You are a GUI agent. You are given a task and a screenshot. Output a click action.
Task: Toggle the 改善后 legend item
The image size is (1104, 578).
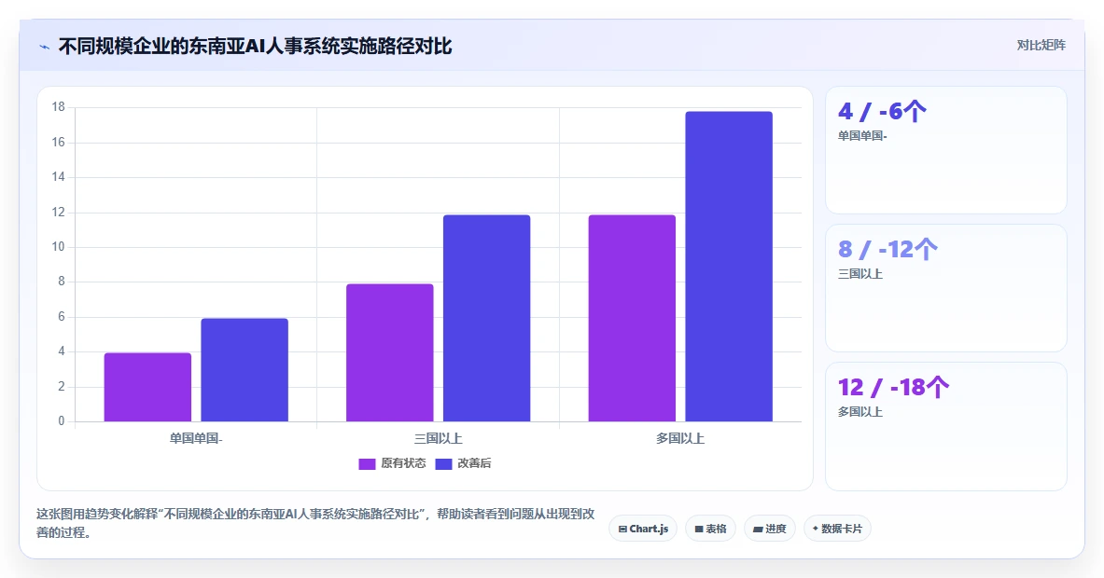463,463
